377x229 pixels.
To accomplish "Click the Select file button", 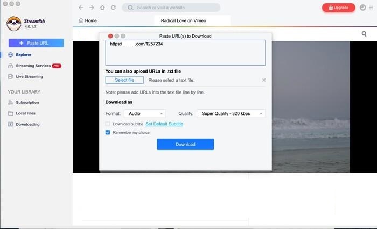I will click(124, 80).
